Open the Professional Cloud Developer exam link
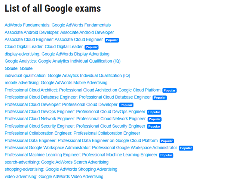This screenshot has height=187, width=227. 61,105
